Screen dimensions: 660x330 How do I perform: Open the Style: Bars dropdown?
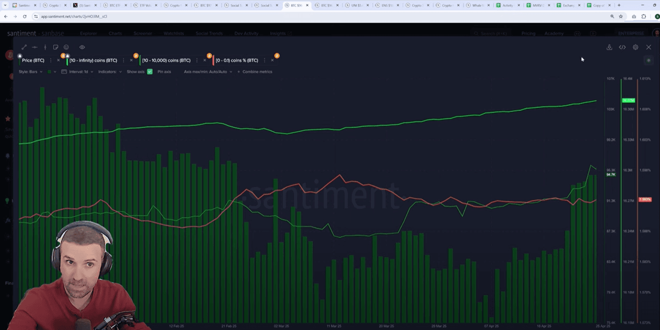[x=31, y=72]
